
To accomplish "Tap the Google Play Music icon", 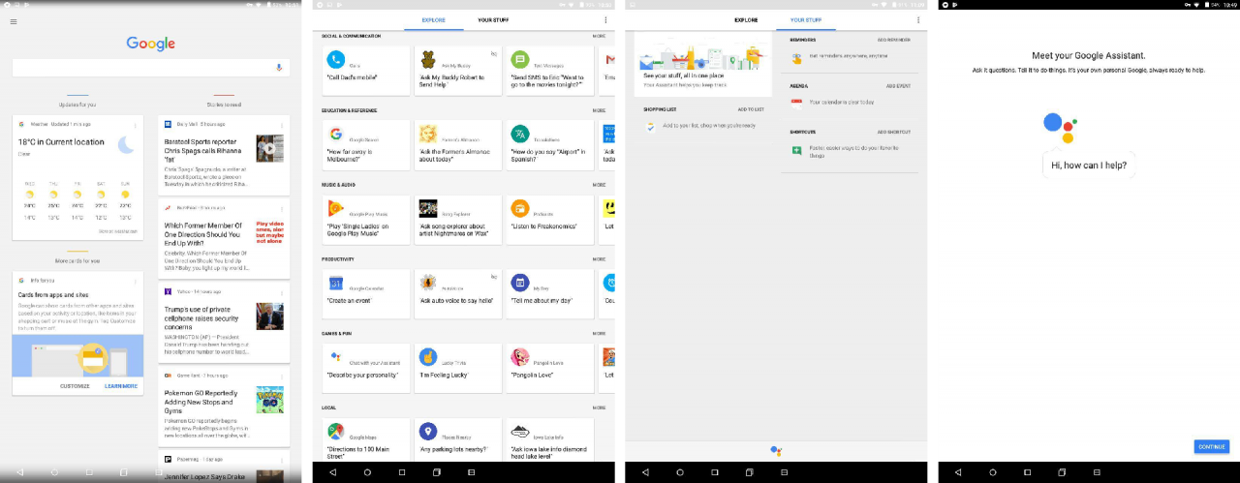I will [336, 208].
